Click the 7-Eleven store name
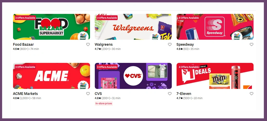The image size is (267, 121). click(184, 94)
